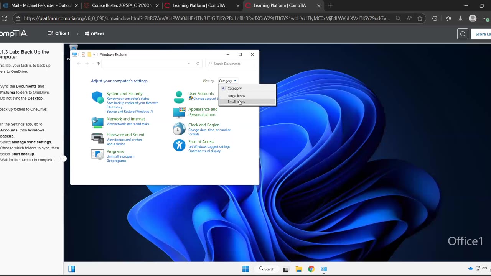Open Hardware and Sound category
Viewport: 491px width, 276px height.
(x=125, y=135)
